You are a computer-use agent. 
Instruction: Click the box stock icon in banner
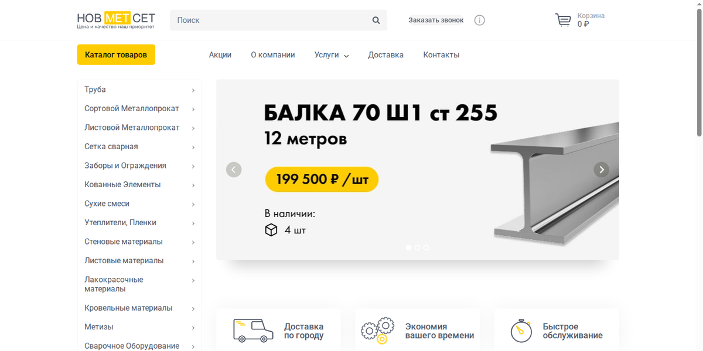tap(271, 230)
